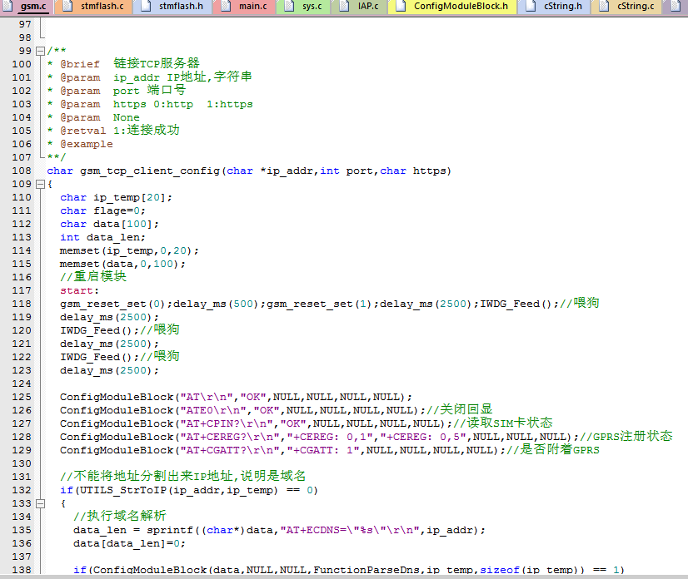Click the file icon on stmflash.c tab
The image size is (688, 579).
pos(70,7)
